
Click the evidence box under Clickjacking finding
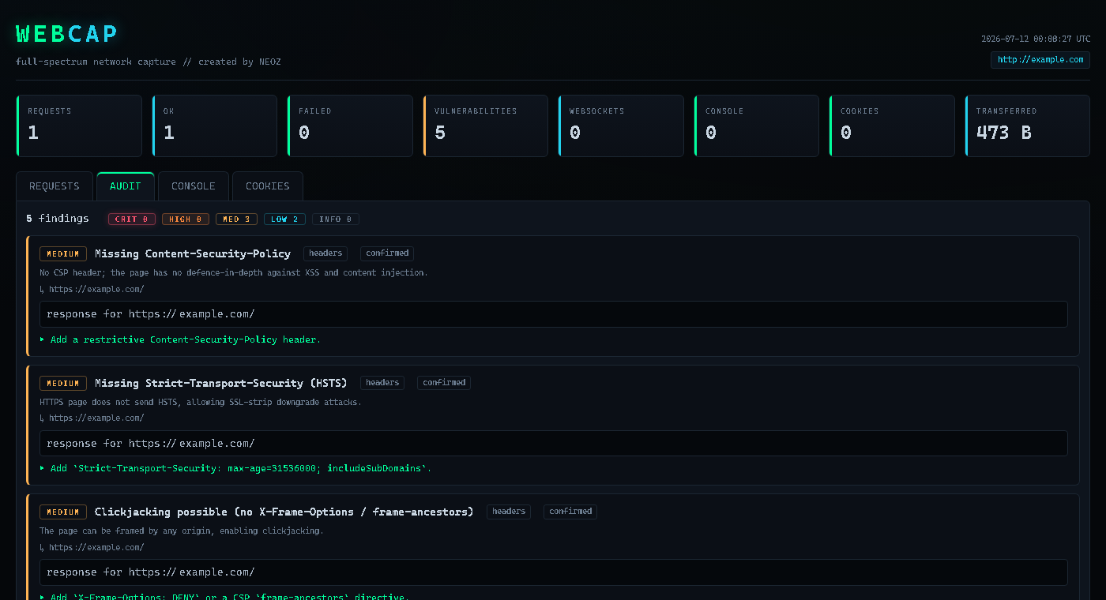(554, 572)
